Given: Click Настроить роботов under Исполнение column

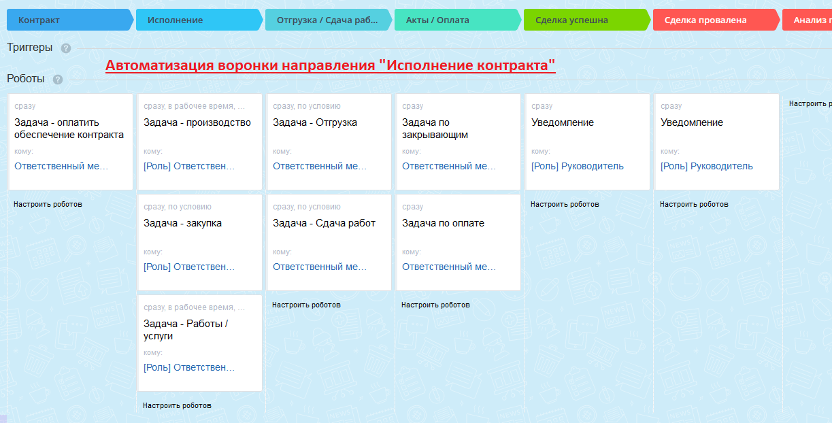Looking at the screenshot, I should 177,405.
